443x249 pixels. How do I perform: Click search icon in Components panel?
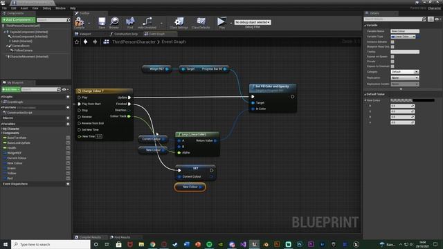pyautogui.click(x=68, y=20)
